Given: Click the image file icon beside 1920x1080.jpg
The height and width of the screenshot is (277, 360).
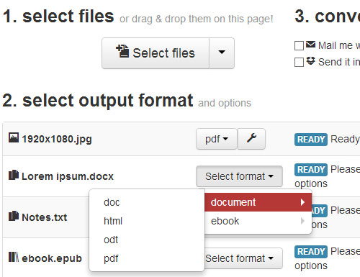Looking at the screenshot, I should point(14,138).
